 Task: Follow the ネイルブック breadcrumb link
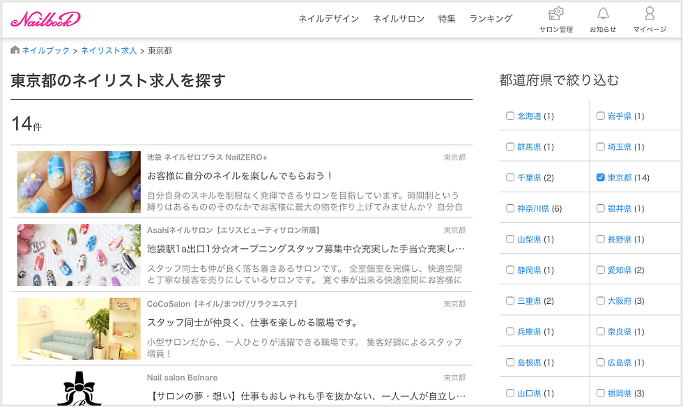(x=46, y=51)
